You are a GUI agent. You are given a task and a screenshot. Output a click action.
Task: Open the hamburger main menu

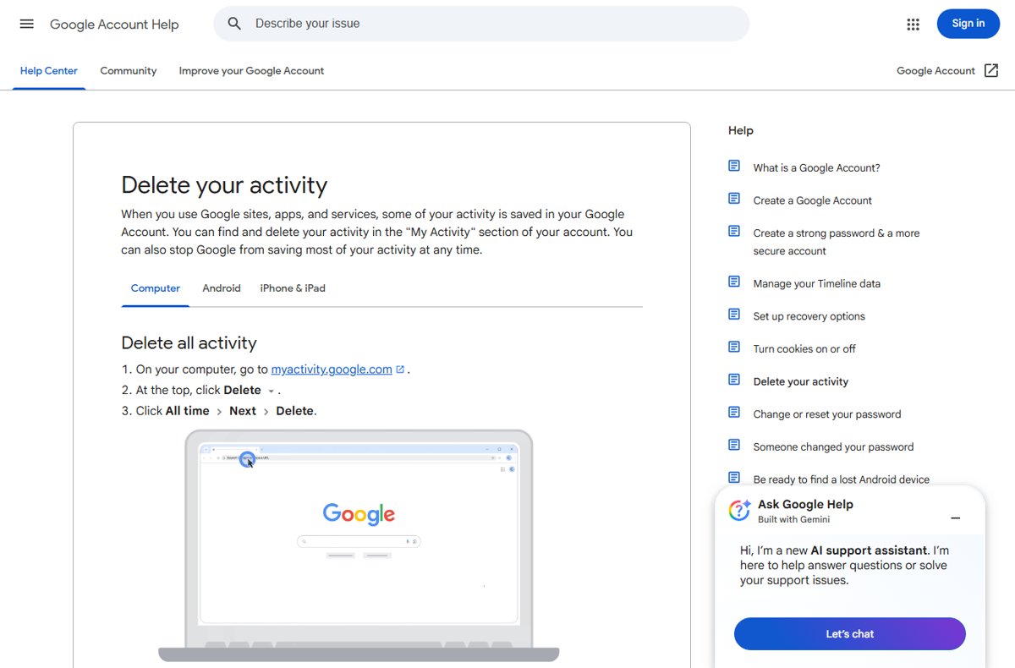[x=27, y=24]
